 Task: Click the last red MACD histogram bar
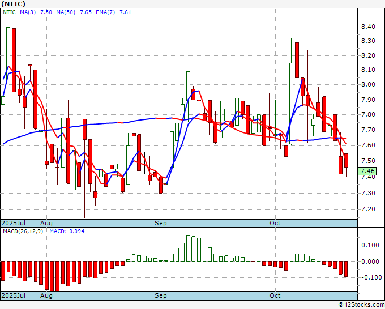tap(346, 269)
